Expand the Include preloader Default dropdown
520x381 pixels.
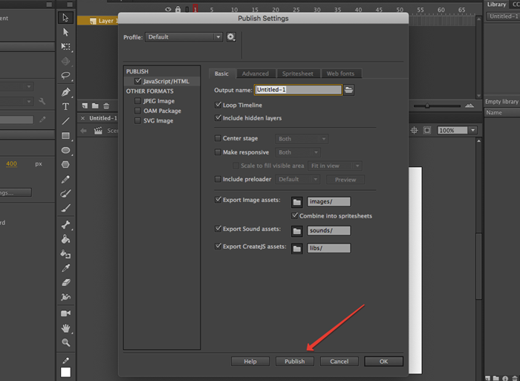(x=298, y=179)
